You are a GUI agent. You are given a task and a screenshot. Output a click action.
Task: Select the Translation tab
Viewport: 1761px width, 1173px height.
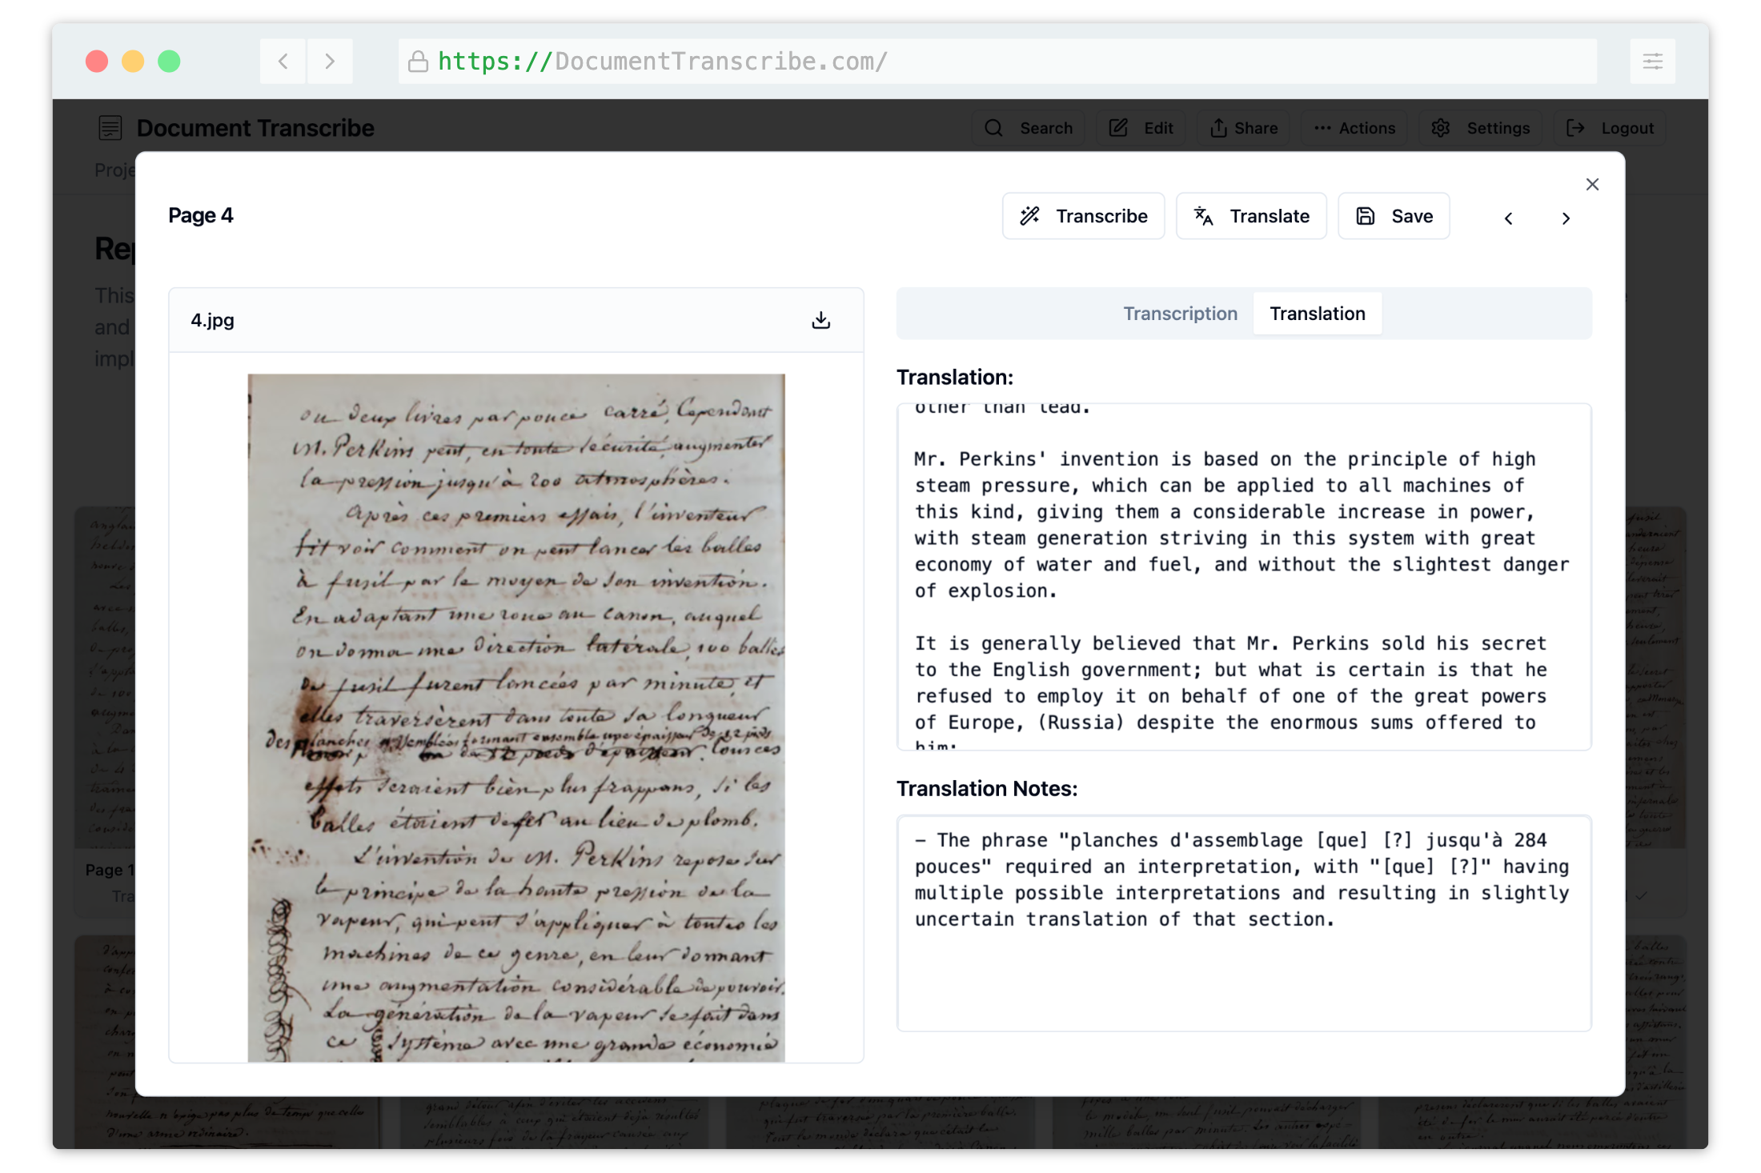(x=1317, y=314)
